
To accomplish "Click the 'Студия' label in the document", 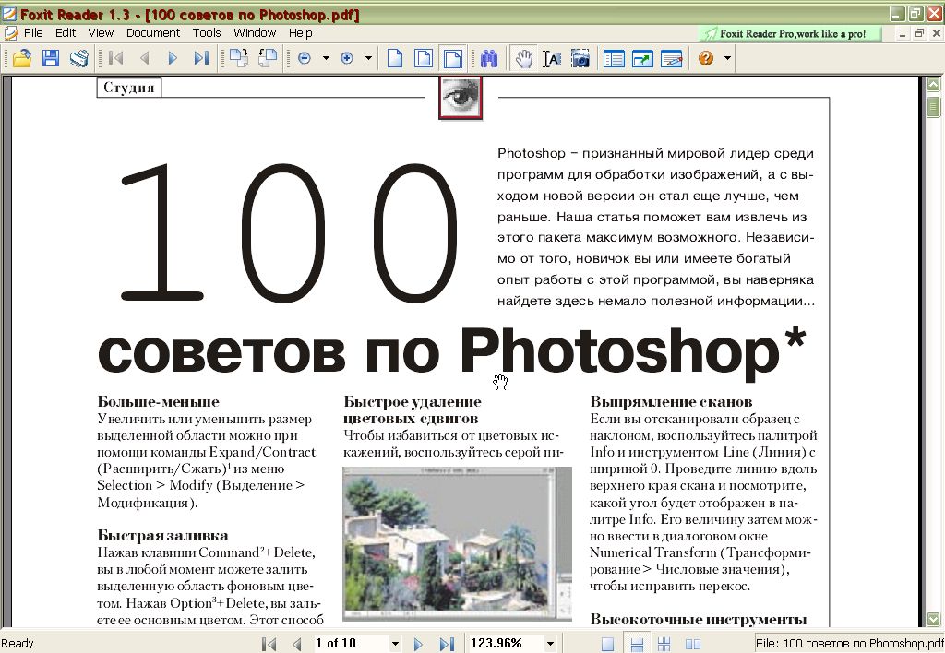I will point(129,88).
